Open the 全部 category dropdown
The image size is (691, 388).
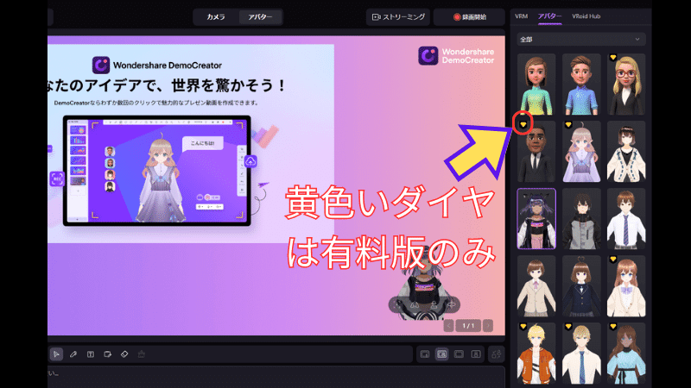click(580, 39)
